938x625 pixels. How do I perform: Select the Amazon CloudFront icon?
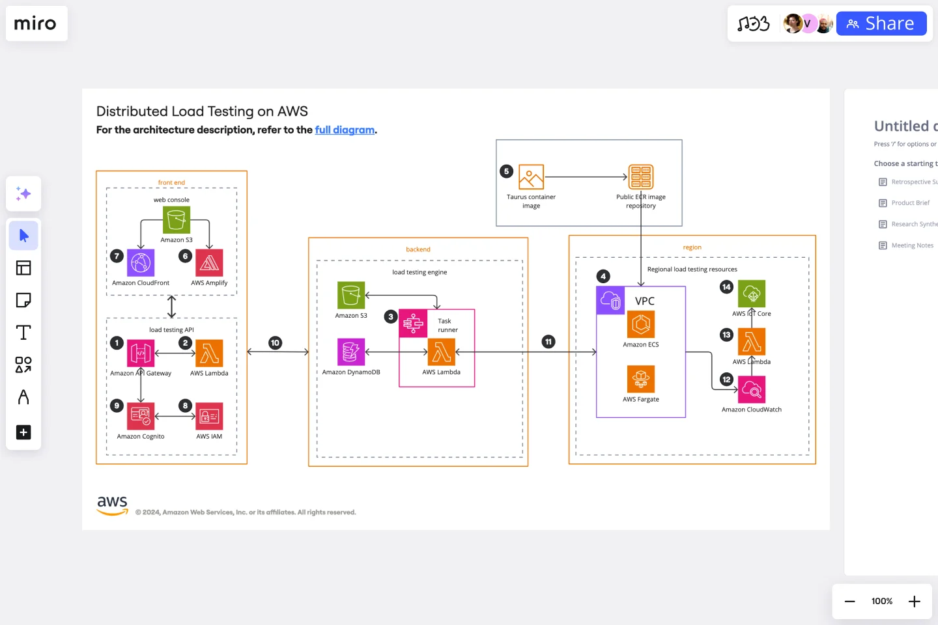click(141, 263)
